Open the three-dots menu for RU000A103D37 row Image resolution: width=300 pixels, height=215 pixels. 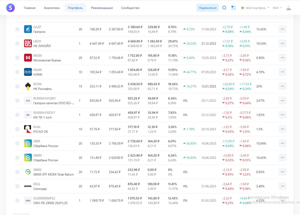[282, 115]
